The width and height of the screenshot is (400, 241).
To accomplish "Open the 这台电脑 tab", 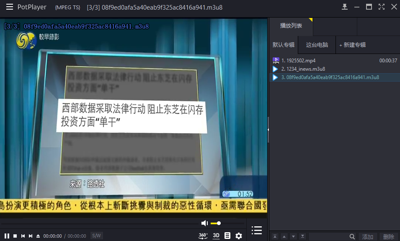I will pos(317,45).
